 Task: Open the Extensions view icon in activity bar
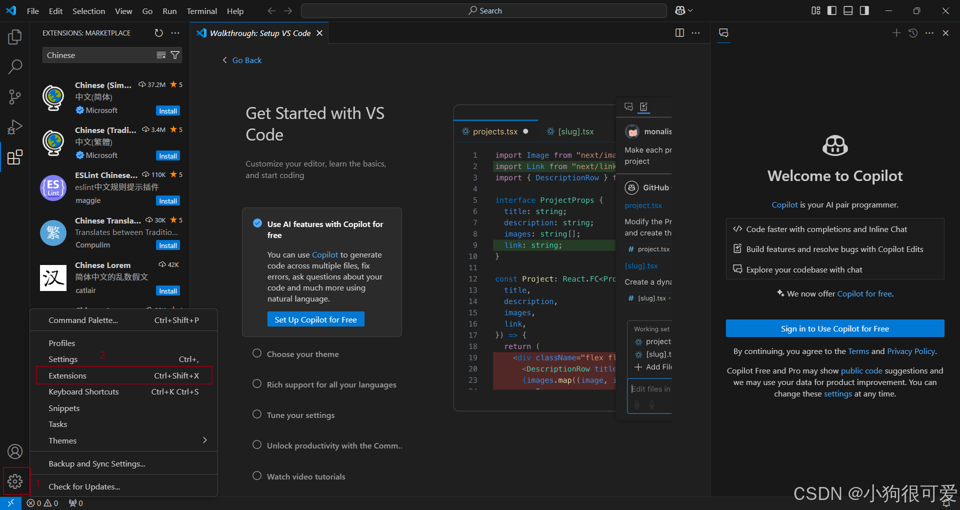[x=15, y=157]
